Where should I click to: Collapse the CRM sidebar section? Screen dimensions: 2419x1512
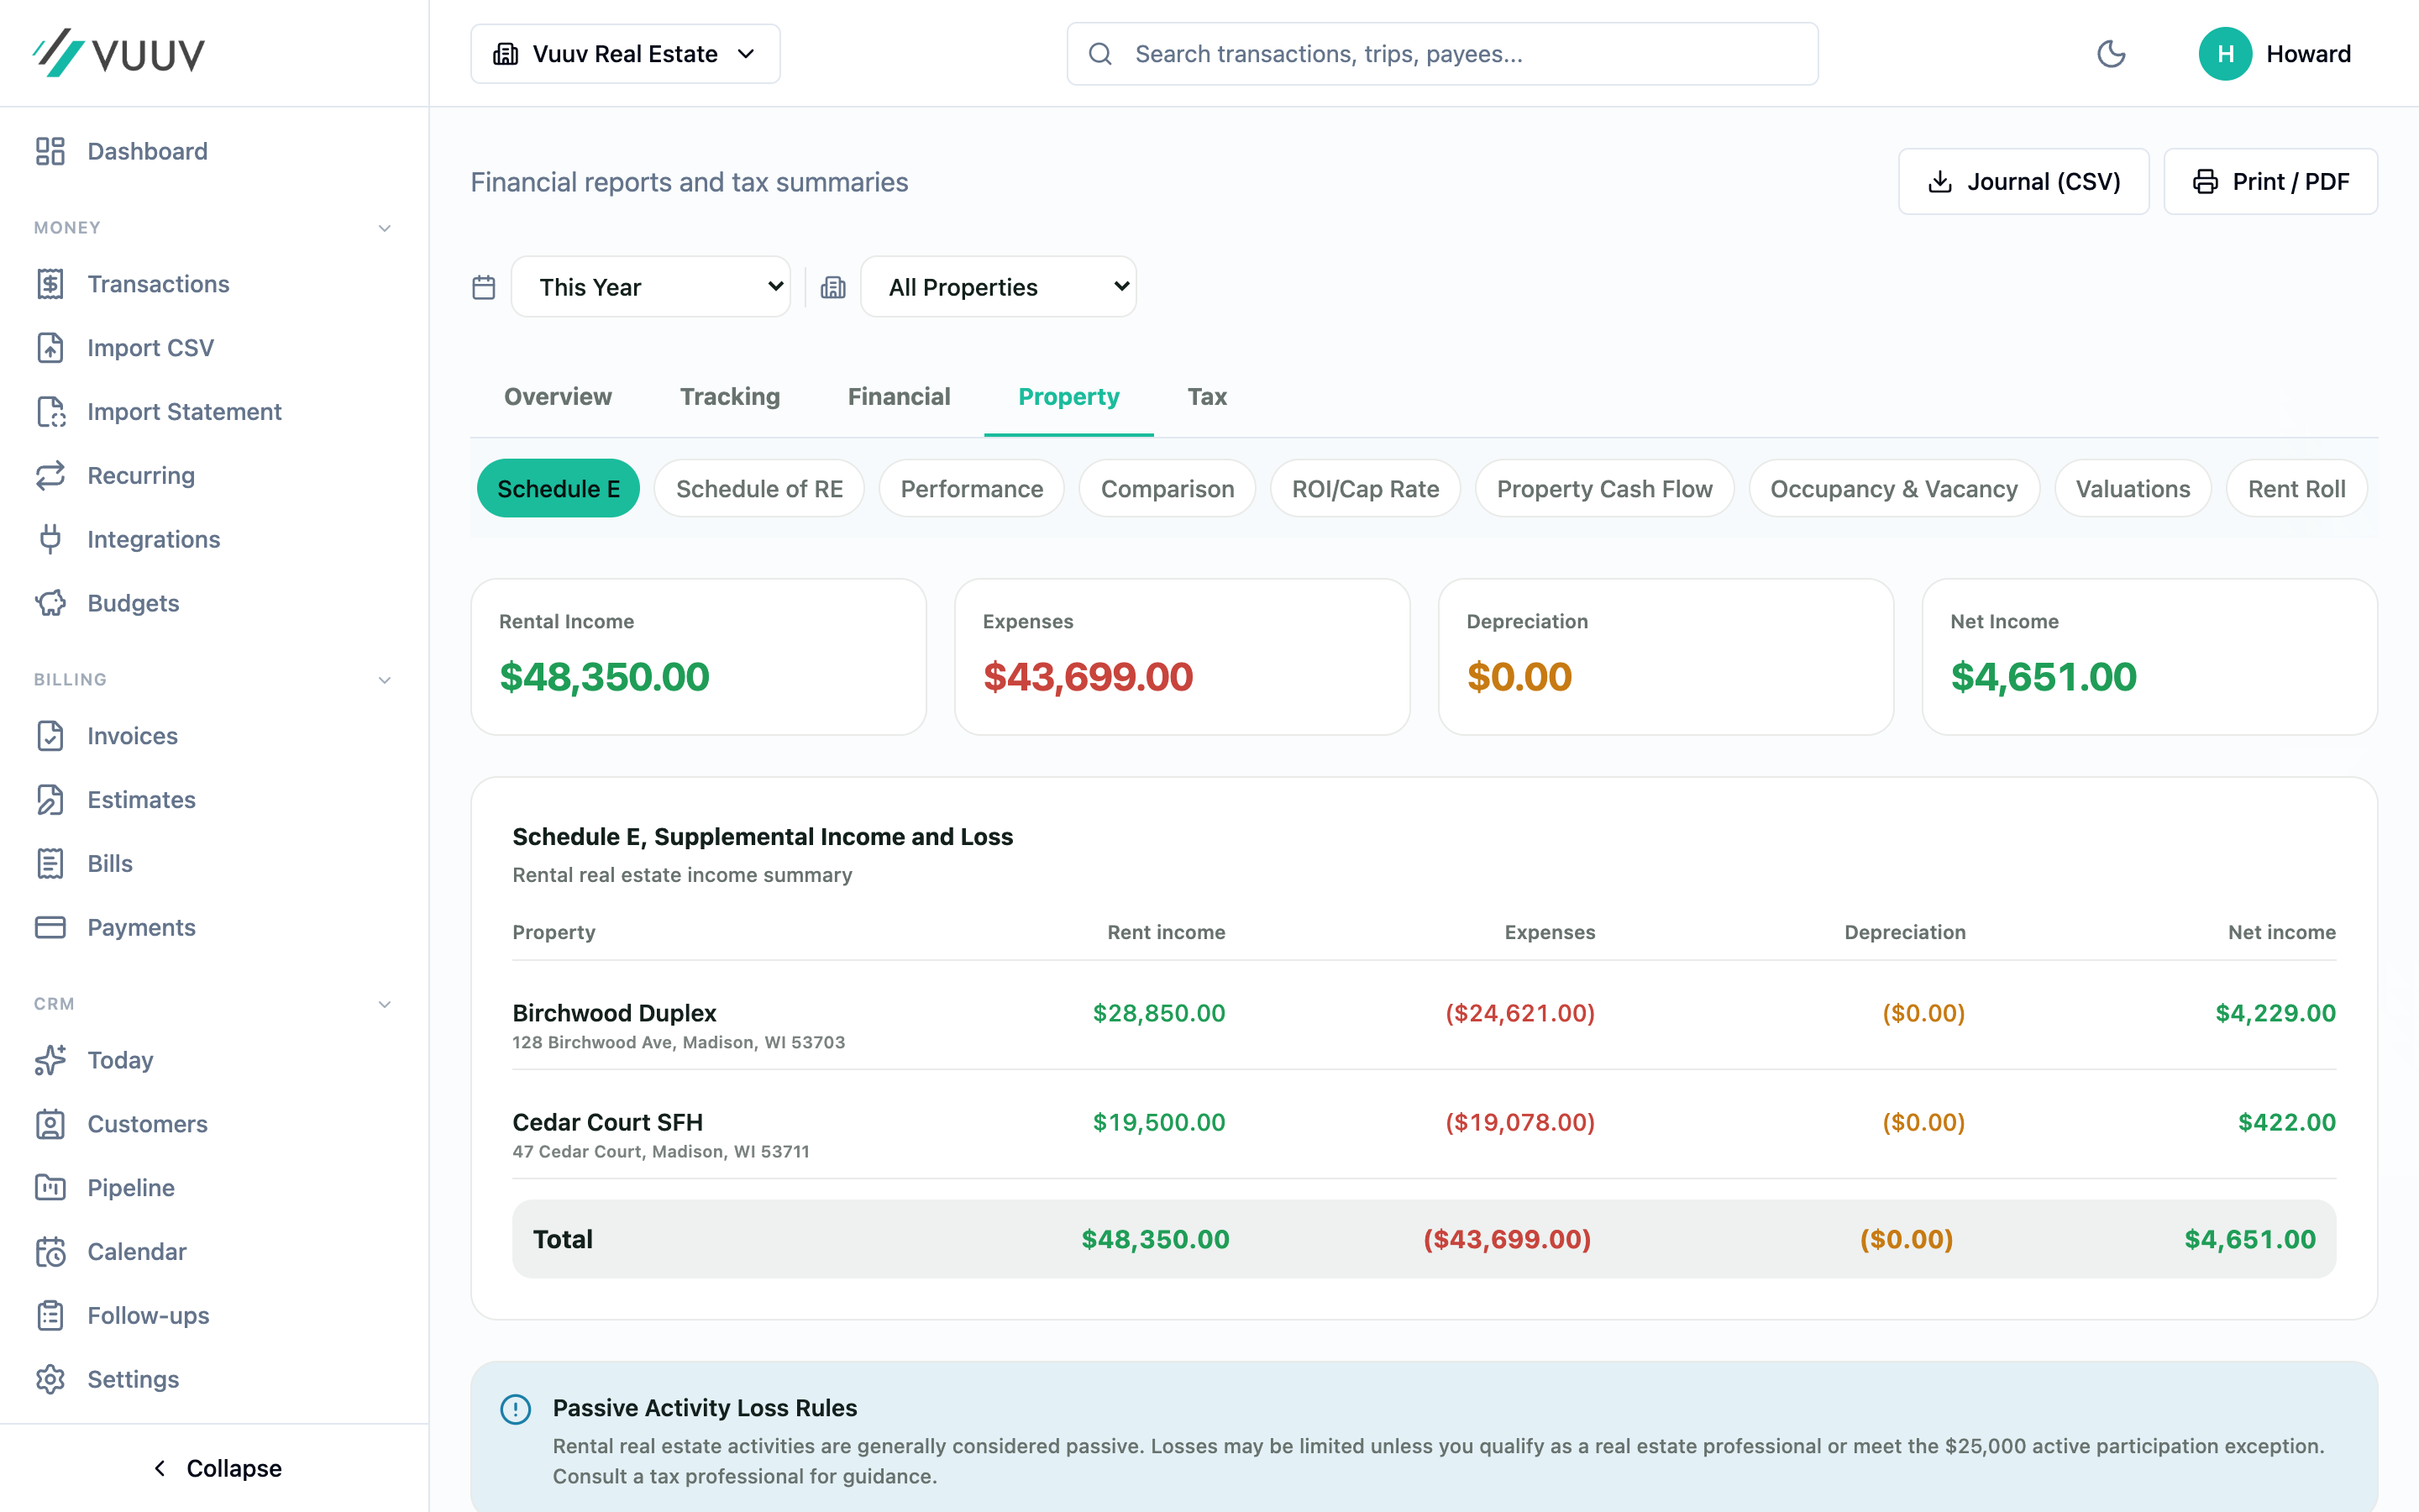[385, 1004]
